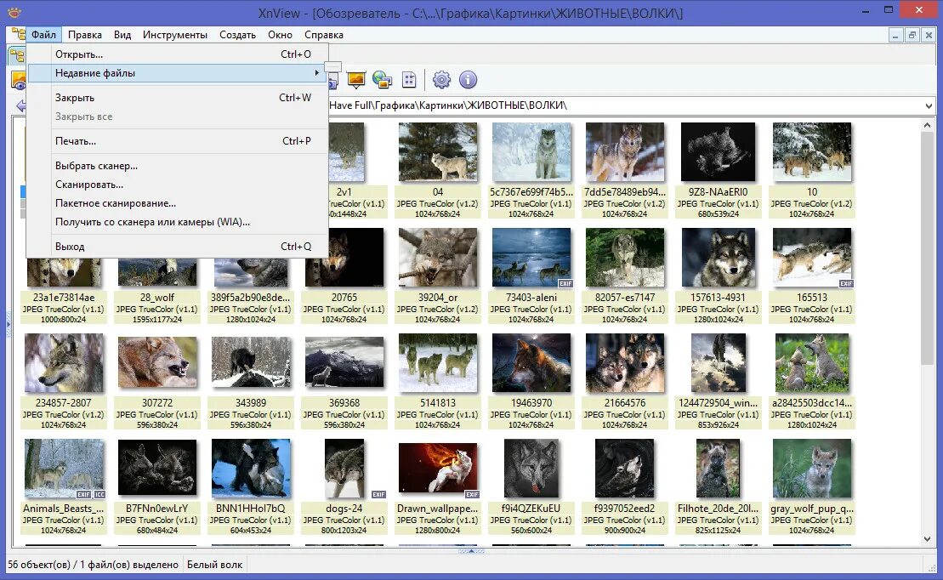The height and width of the screenshot is (580, 943).
Task: Select the 19463970 thumbnail
Action: 531,363
